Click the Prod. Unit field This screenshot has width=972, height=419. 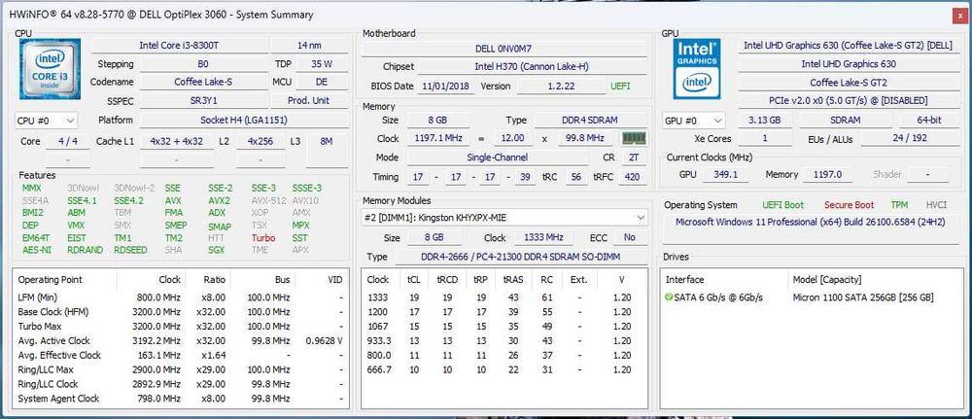coord(309,100)
